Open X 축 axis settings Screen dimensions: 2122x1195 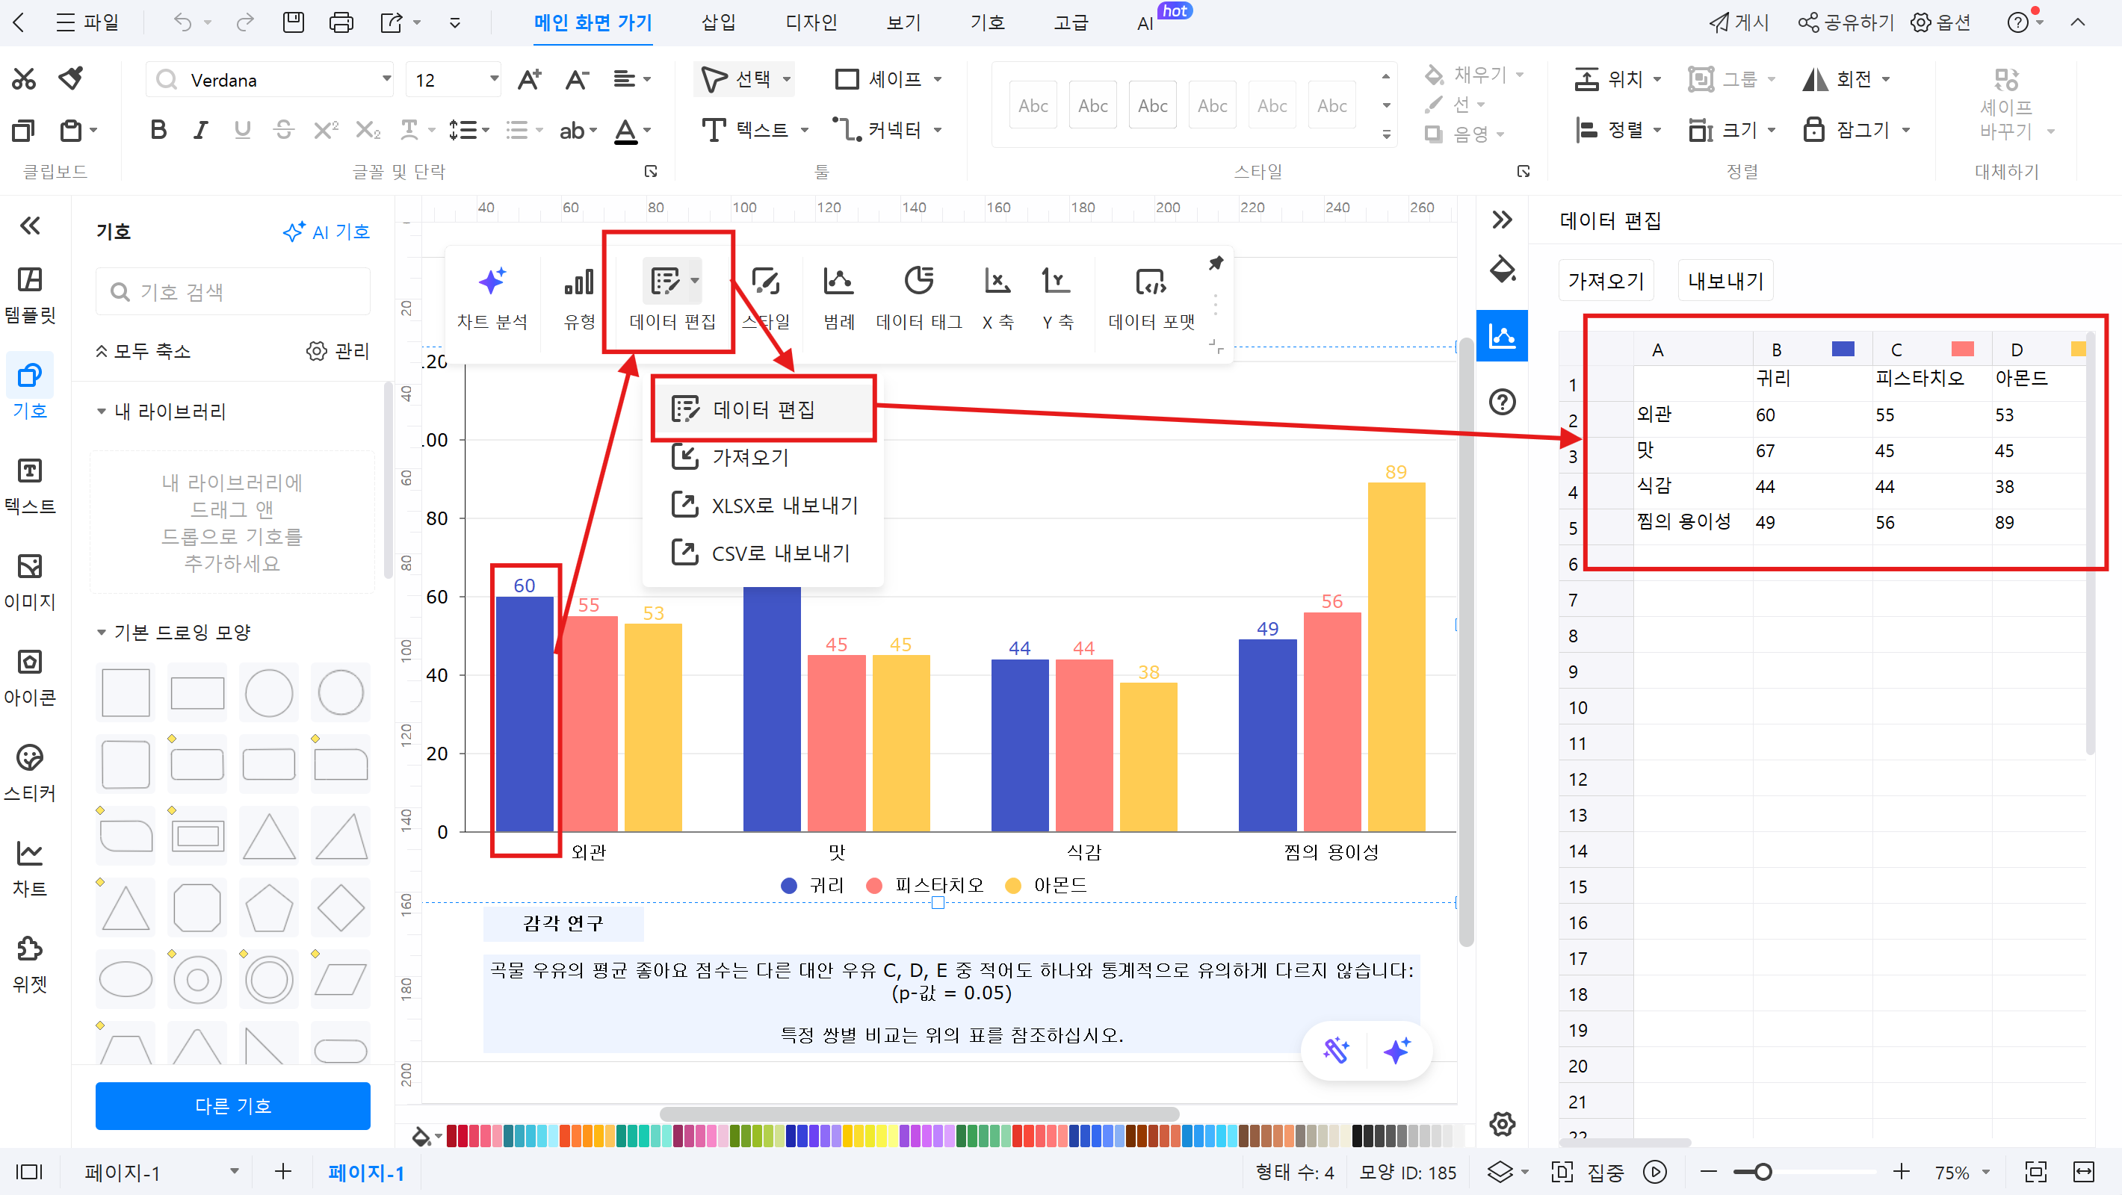click(997, 299)
